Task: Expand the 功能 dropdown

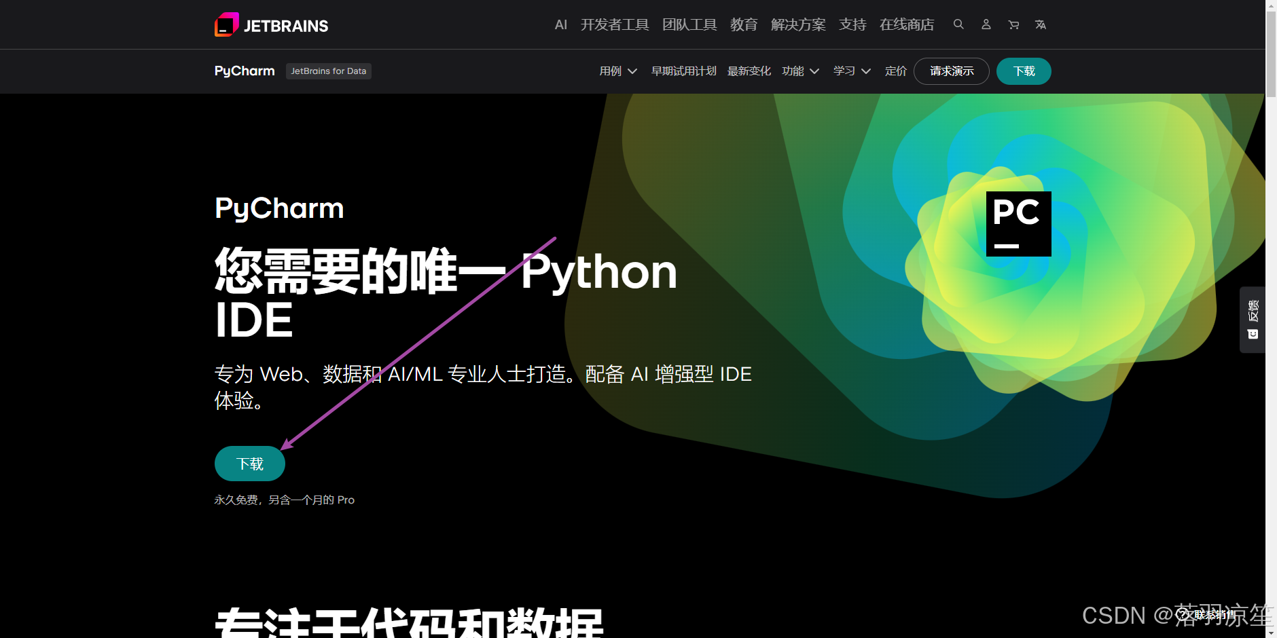Action: (801, 71)
